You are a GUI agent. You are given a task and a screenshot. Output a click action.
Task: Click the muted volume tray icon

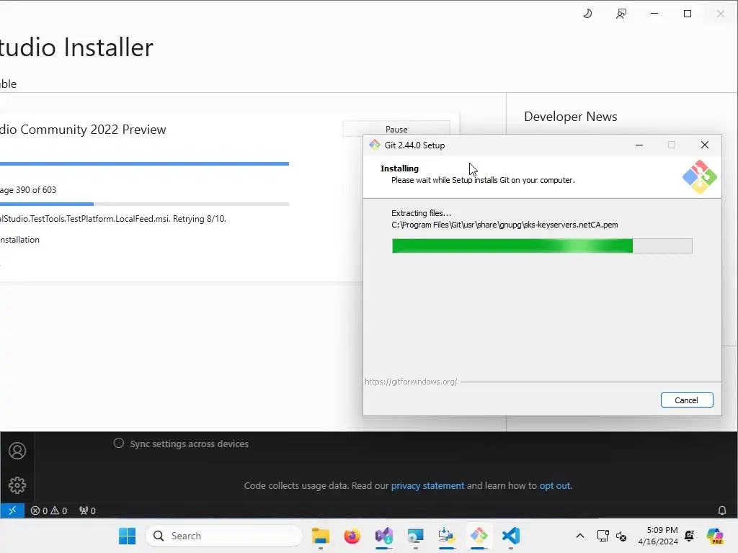[x=621, y=536]
